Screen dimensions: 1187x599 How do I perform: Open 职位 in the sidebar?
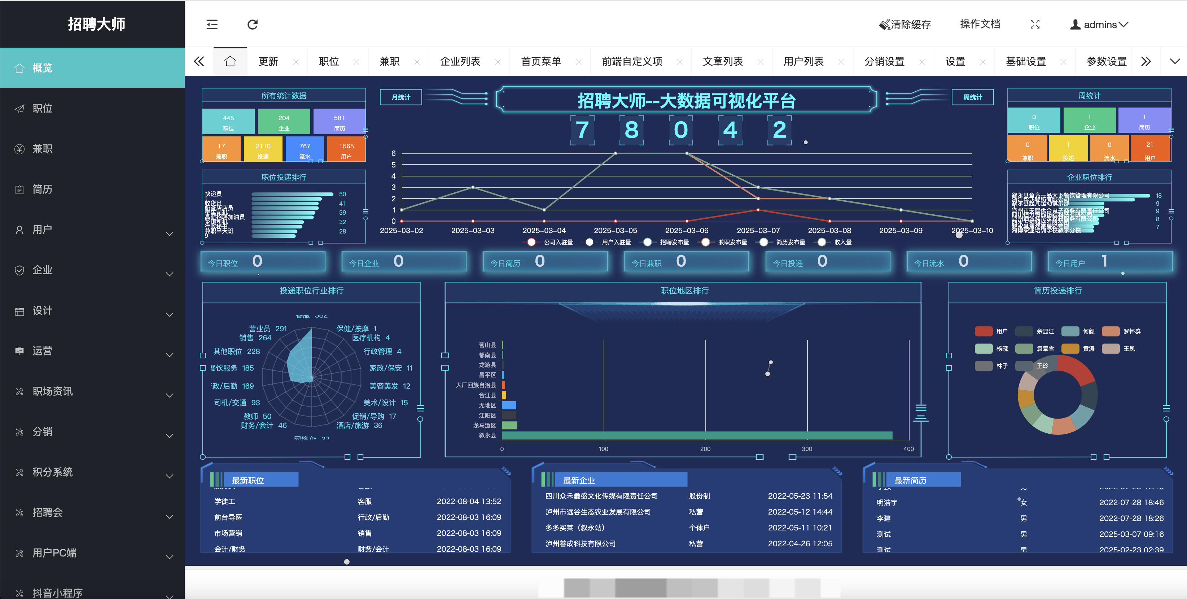[x=43, y=108]
